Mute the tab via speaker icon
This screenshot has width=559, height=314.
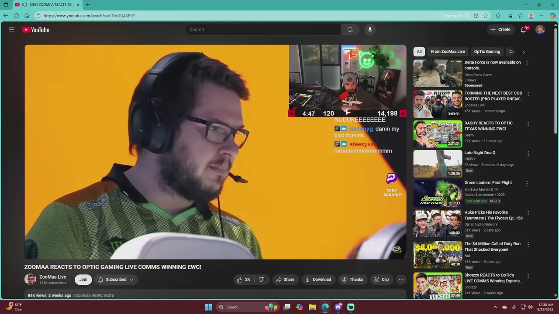pos(24,5)
